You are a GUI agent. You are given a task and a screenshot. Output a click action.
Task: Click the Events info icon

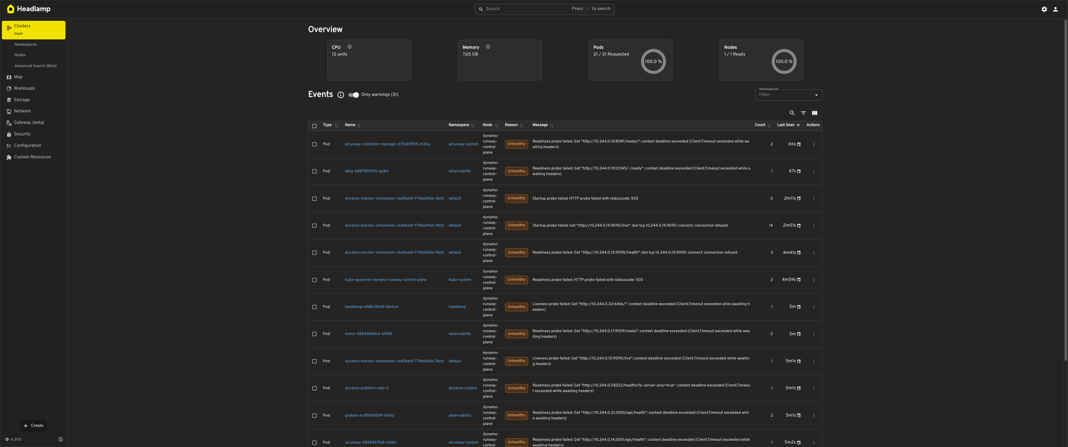(341, 95)
